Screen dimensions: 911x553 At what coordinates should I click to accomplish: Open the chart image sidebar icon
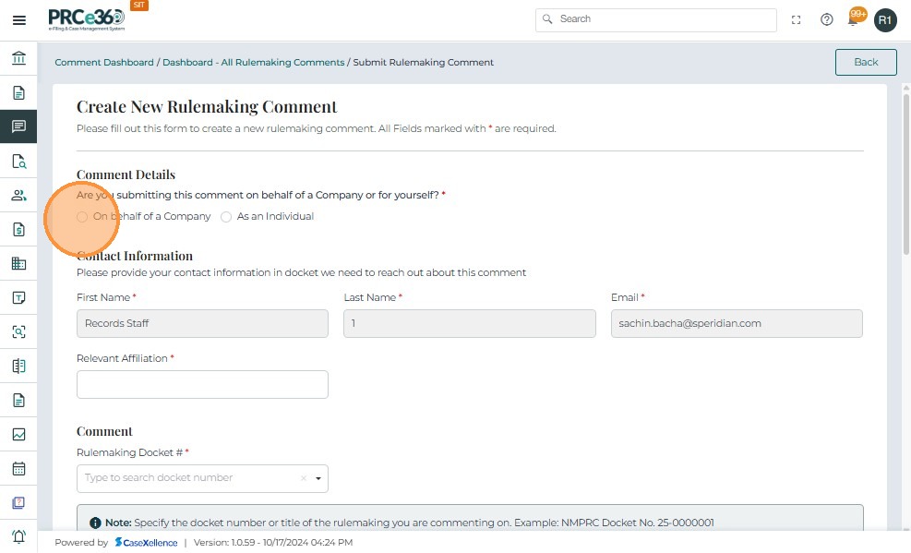point(18,434)
